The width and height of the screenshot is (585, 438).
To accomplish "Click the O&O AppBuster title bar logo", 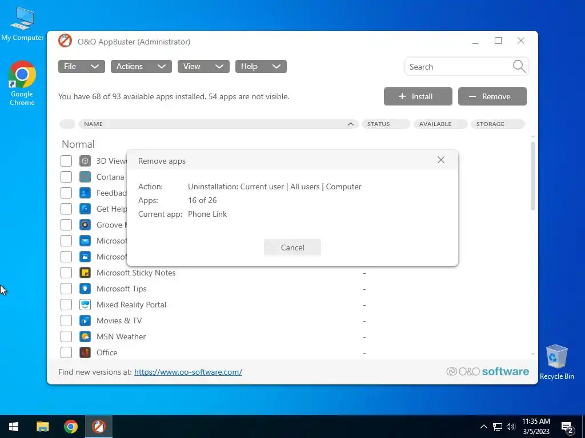I will [x=65, y=41].
